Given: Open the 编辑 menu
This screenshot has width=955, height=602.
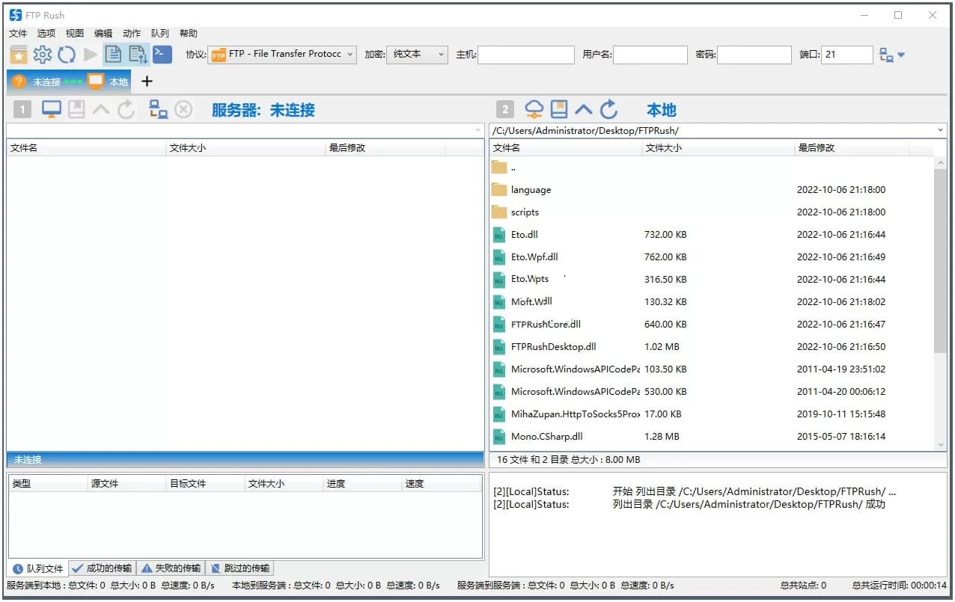Looking at the screenshot, I should coord(103,34).
